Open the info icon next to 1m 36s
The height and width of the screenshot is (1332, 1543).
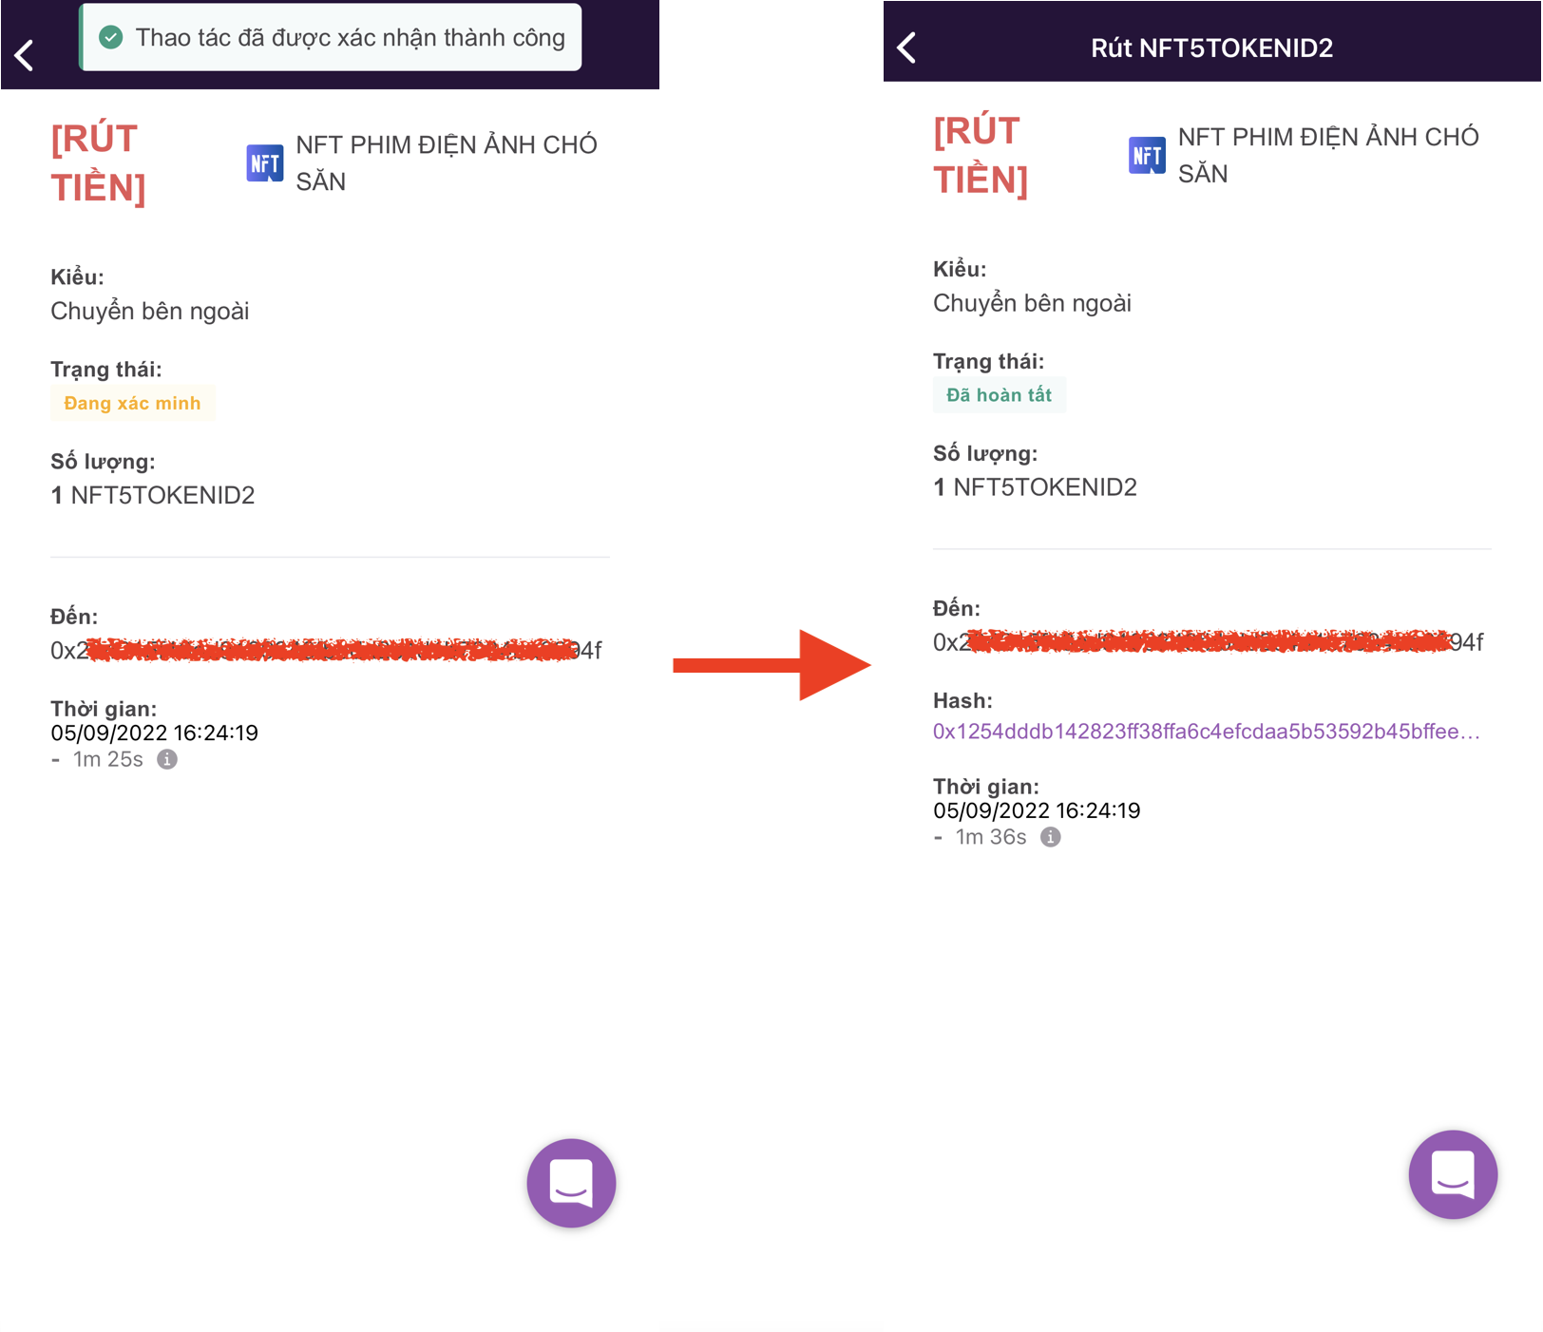[x=1050, y=837]
